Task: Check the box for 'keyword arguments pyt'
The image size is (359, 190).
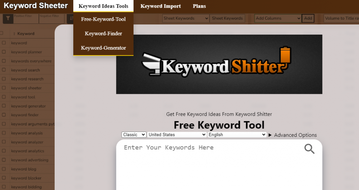Action: (x=4, y=124)
